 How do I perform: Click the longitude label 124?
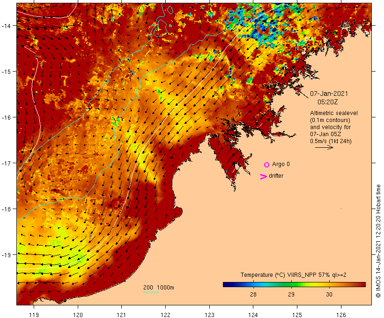click(253, 315)
